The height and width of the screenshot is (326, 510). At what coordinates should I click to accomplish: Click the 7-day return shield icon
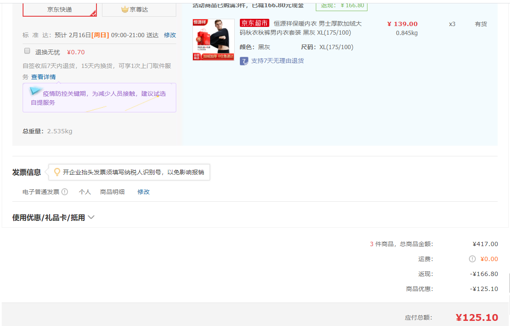(244, 61)
